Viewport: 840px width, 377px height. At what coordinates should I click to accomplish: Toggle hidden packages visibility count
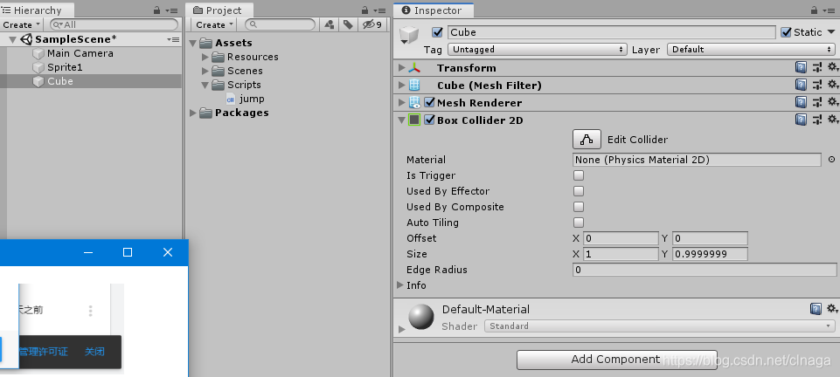pyautogui.click(x=372, y=24)
